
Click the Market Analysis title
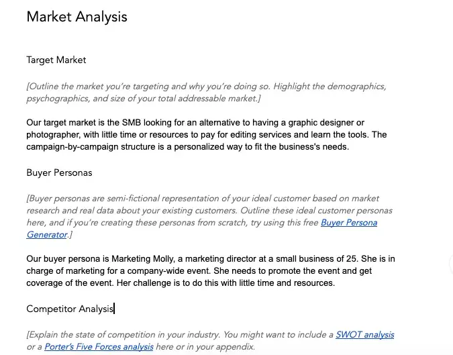77,17
